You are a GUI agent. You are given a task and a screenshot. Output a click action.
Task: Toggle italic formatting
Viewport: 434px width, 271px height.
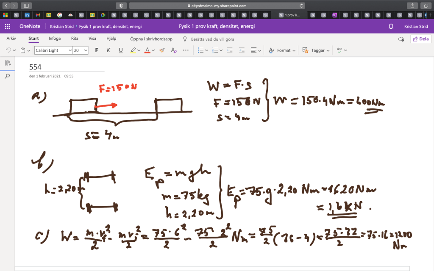click(108, 50)
